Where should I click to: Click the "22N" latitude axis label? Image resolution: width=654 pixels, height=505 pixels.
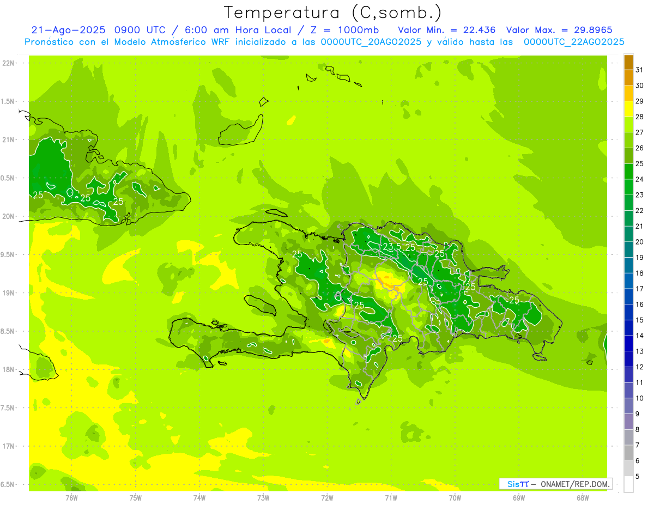click(8, 63)
